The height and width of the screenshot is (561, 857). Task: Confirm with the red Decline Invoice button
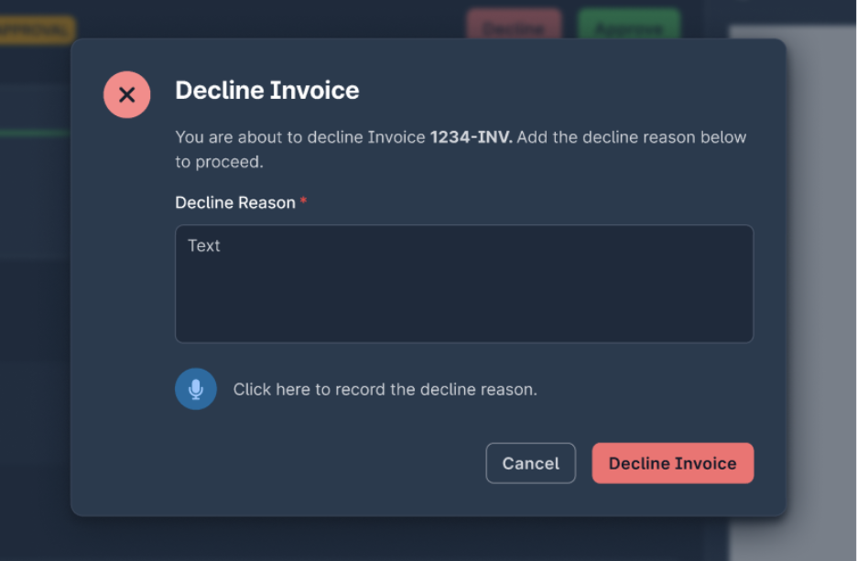pyautogui.click(x=672, y=463)
